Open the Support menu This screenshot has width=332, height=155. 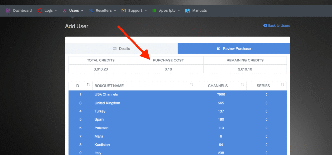point(134,11)
